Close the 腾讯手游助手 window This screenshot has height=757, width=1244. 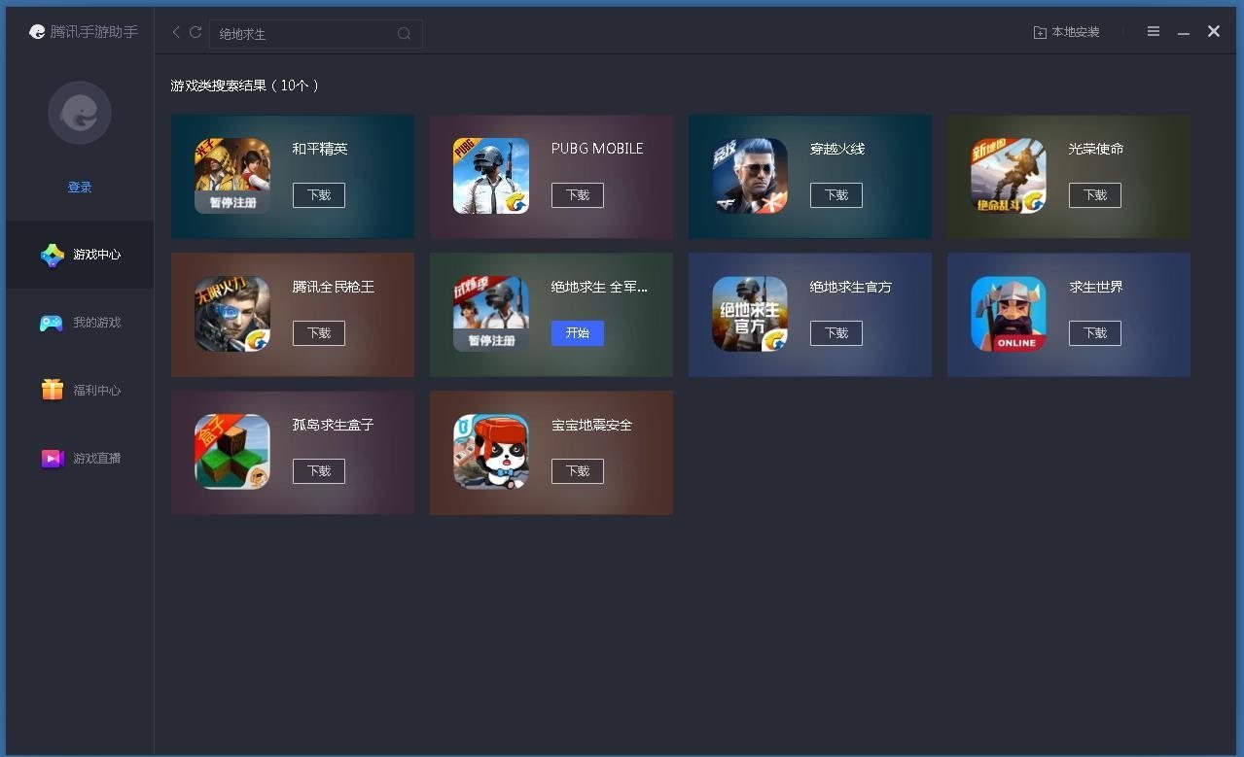1214,31
